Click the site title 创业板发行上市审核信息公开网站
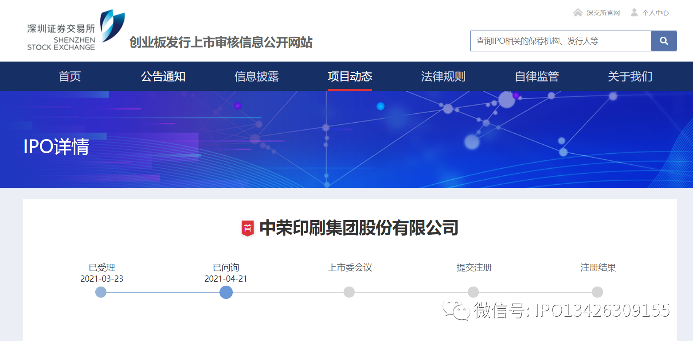Viewport: 693px width, 341px height. [221, 43]
